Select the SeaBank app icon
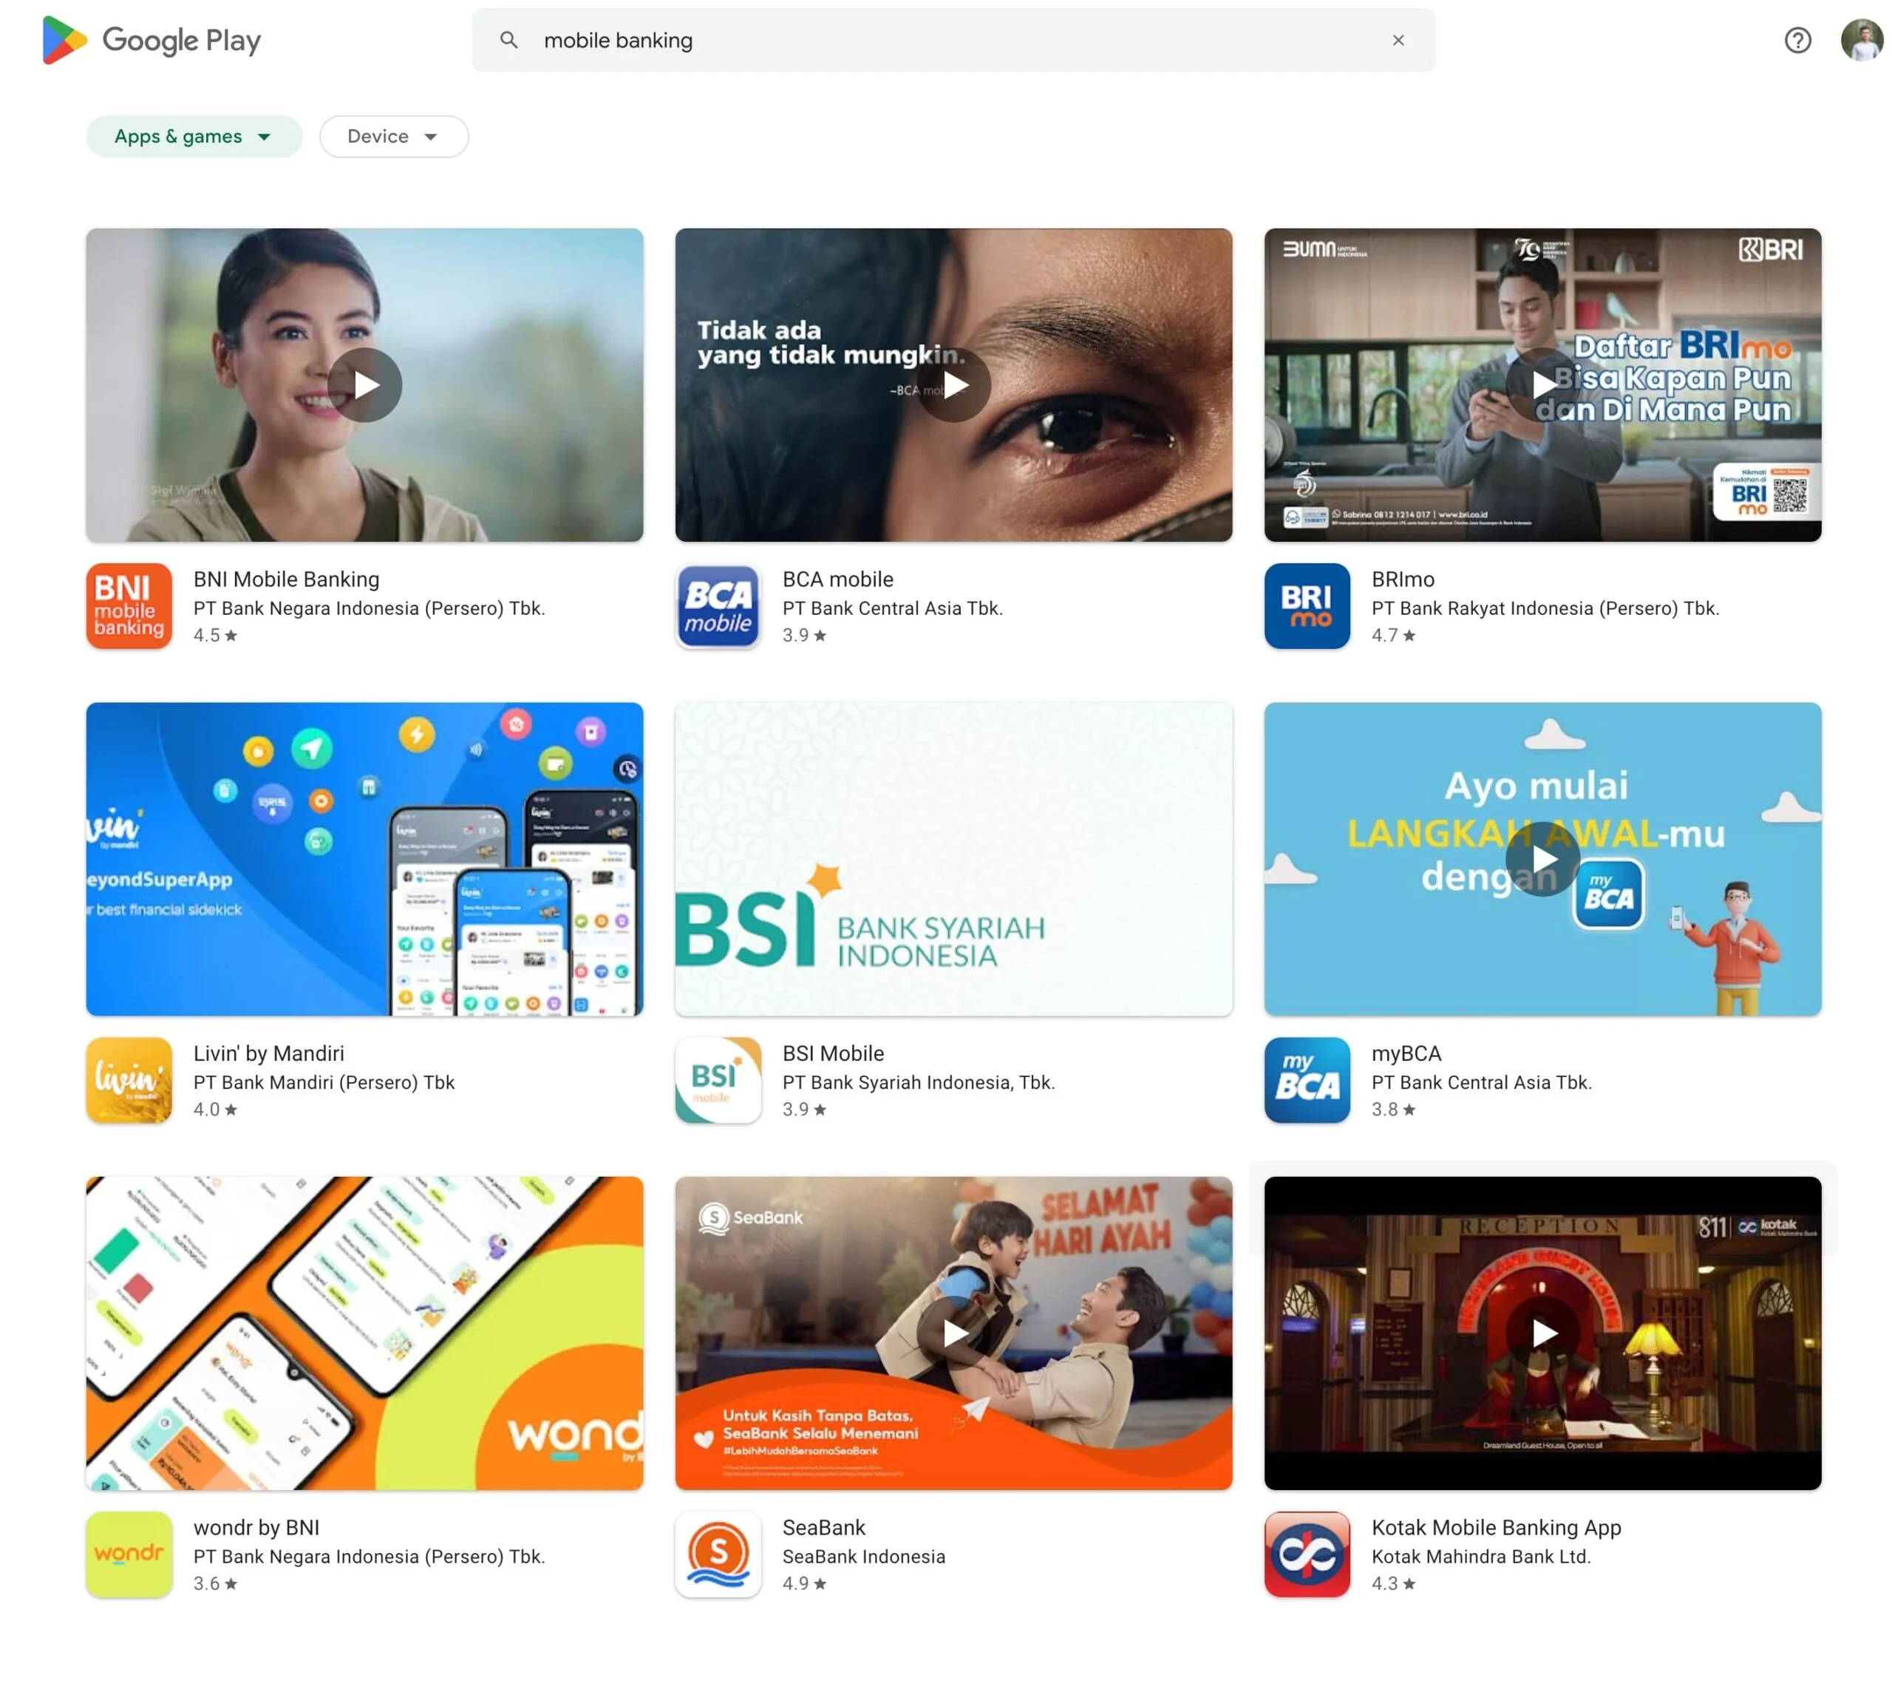Viewport: 1892px width, 1689px height. (718, 1554)
